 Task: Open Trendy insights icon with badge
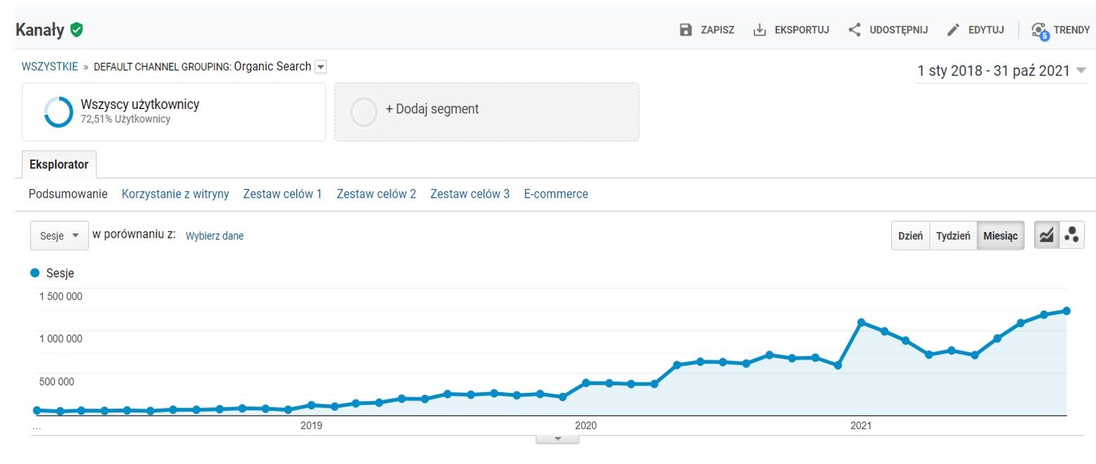1039,30
